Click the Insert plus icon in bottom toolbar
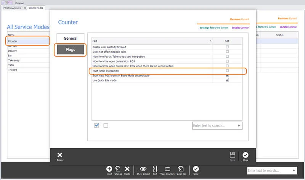The image size is (305, 180). (x=109, y=169)
